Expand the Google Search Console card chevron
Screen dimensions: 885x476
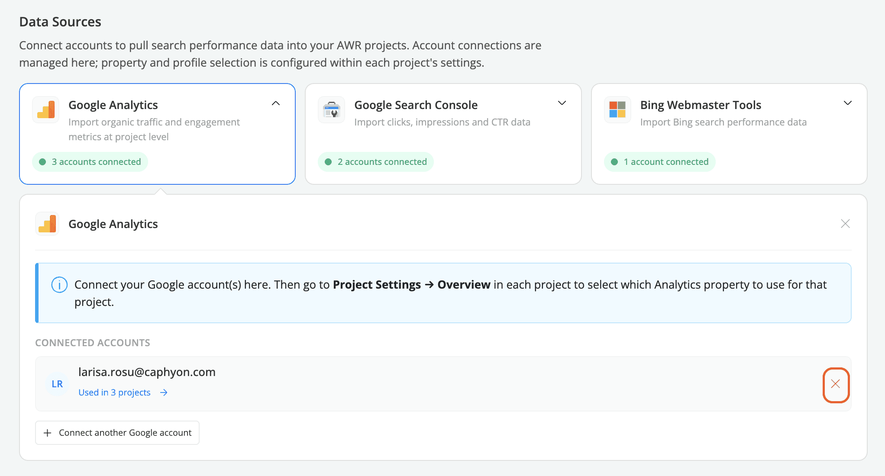coord(562,103)
